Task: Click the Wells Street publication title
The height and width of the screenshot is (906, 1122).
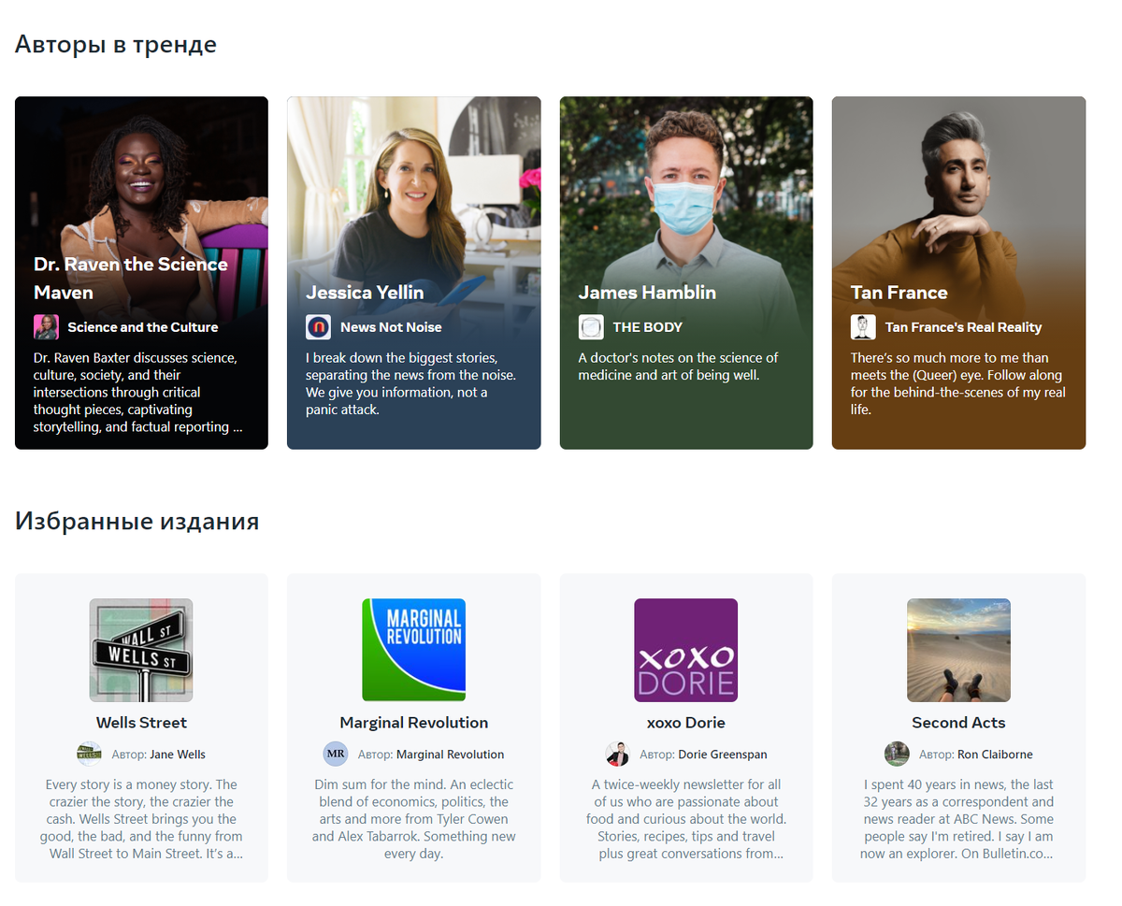Action: click(141, 723)
